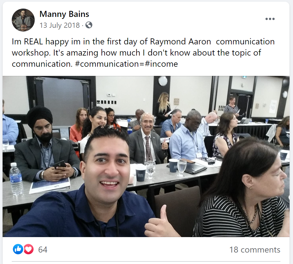Click the post text about Raymond Aaron workshop

[143, 53]
